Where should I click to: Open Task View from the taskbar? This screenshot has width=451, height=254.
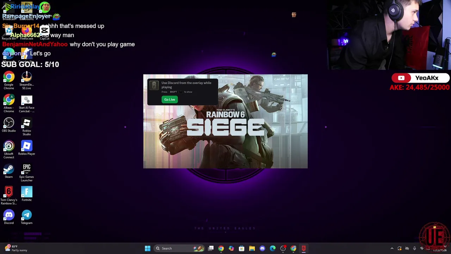click(x=211, y=248)
